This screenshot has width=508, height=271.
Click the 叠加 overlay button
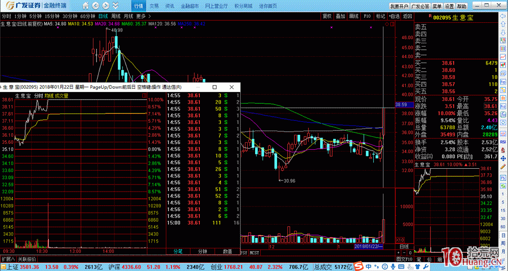(x=341, y=16)
